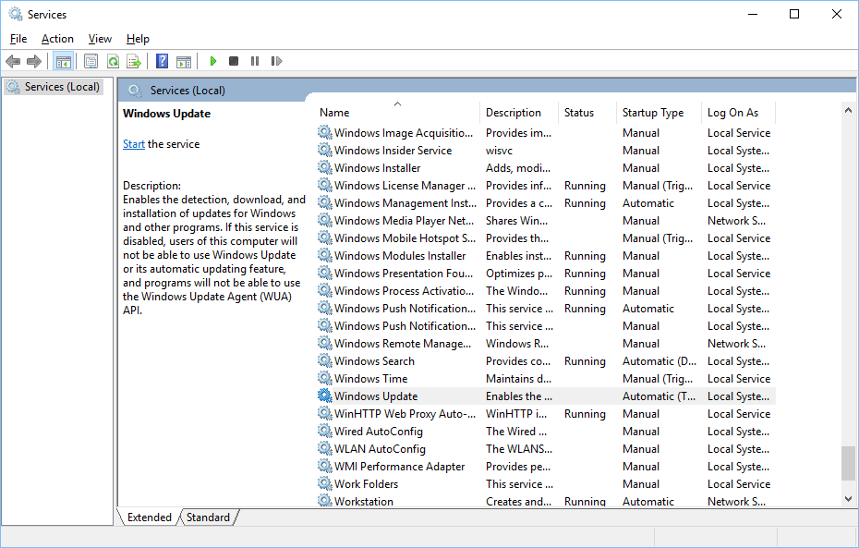859x548 pixels.
Task: Click gear icon beside Workstation
Action: (x=325, y=500)
